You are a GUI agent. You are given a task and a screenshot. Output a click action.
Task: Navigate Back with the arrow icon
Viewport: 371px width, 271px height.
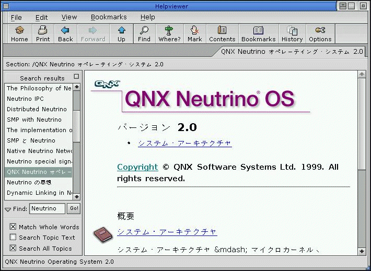click(65, 34)
